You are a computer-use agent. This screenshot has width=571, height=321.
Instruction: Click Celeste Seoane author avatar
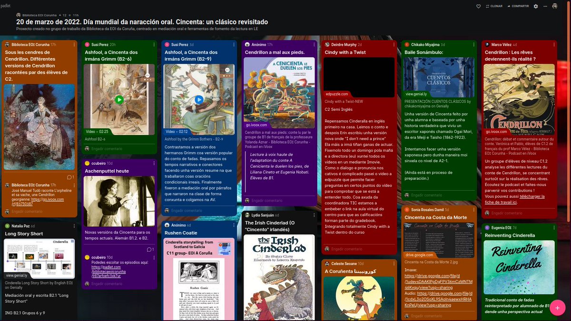click(x=327, y=263)
